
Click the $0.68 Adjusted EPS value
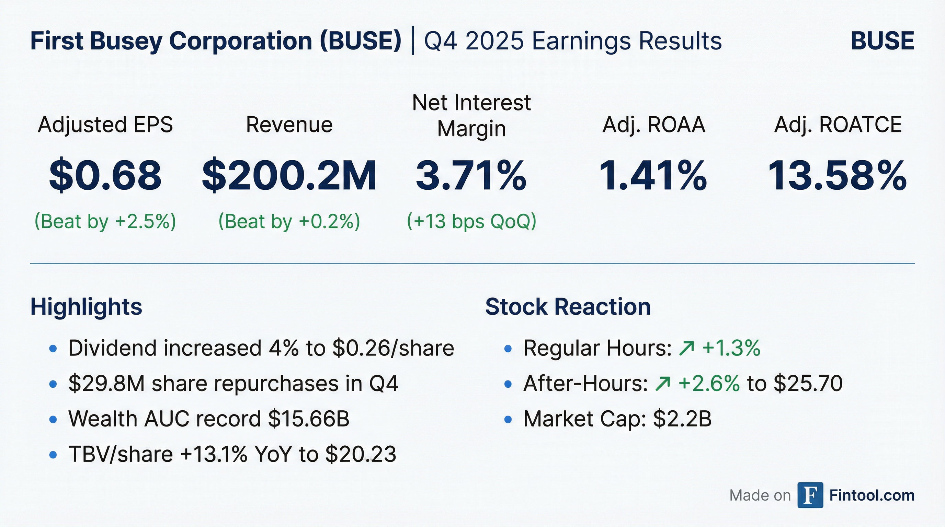click(105, 176)
